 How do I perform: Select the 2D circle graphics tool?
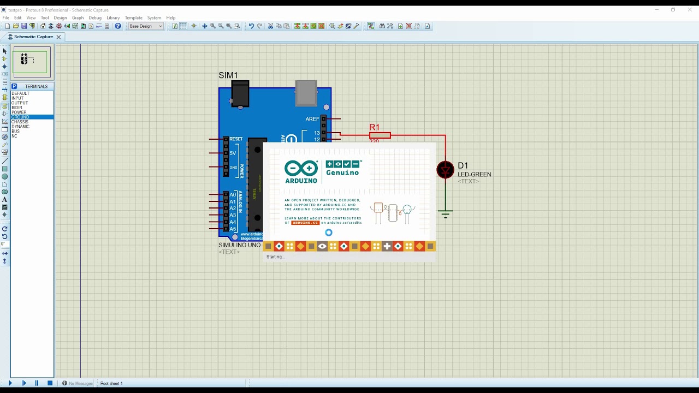[5, 176]
